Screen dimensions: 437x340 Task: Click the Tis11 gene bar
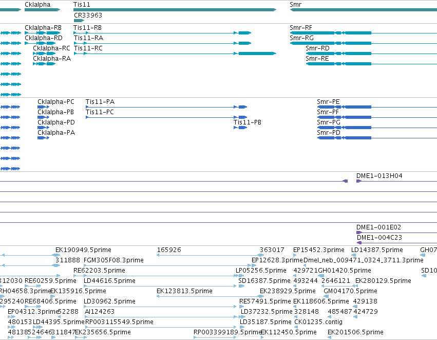pyautogui.click(x=175, y=10)
